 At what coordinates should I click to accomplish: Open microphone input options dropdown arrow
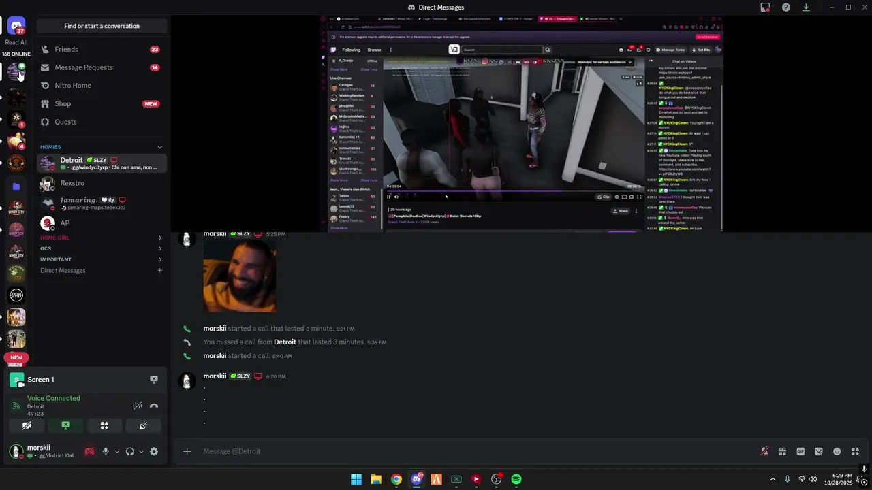pyautogui.click(x=116, y=451)
